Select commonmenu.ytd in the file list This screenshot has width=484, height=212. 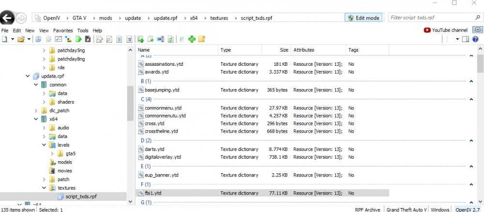pyautogui.click(x=163, y=108)
